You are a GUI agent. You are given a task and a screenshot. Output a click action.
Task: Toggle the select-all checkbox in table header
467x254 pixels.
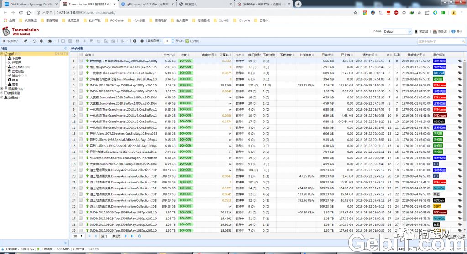(x=81, y=55)
